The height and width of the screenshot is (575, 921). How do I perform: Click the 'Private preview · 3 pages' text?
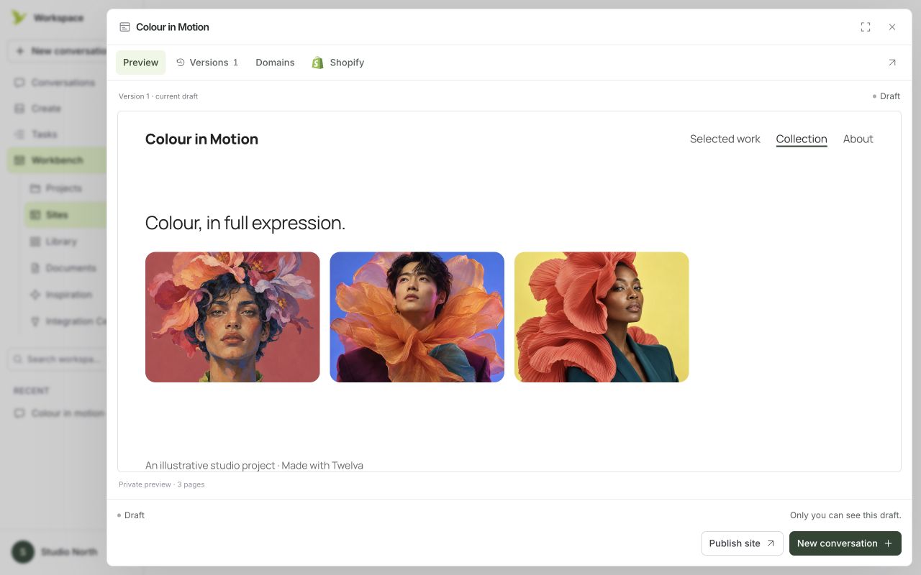tap(162, 484)
